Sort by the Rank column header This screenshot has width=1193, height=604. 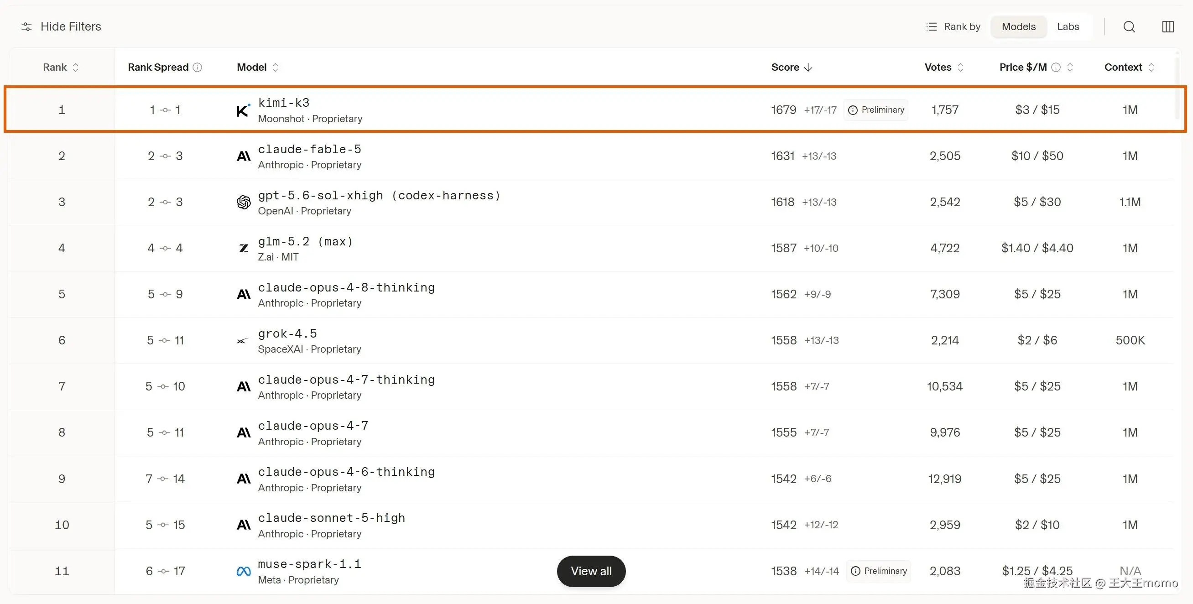click(x=61, y=68)
